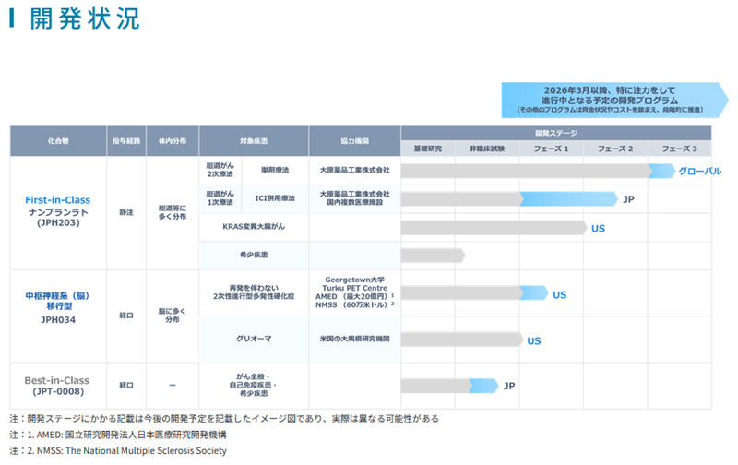The height and width of the screenshot is (465, 738).
Task: Click the グローバル label beside the progress arrow
Action: [699, 172]
